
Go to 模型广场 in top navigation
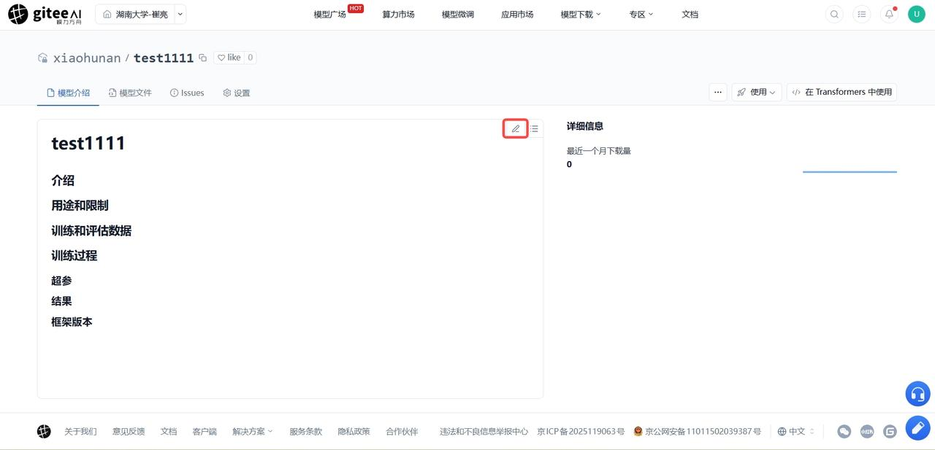click(x=329, y=14)
